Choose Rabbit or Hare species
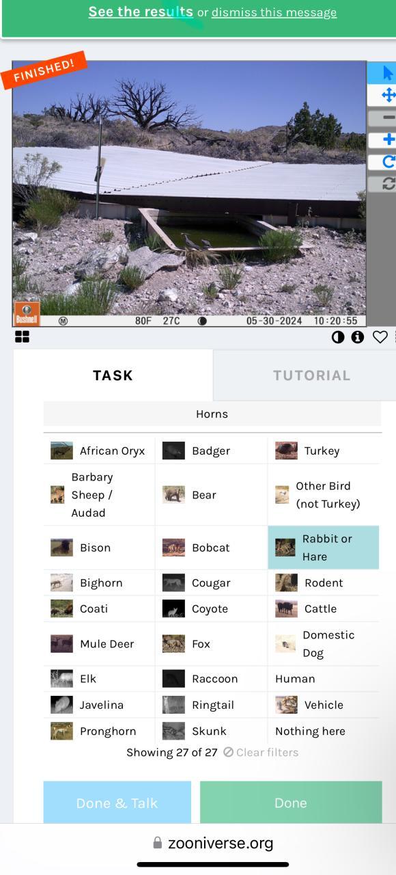This screenshot has width=396, height=875. (324, 548)
